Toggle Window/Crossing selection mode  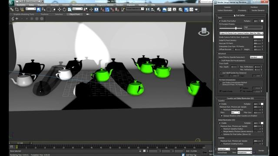(54, 10)
